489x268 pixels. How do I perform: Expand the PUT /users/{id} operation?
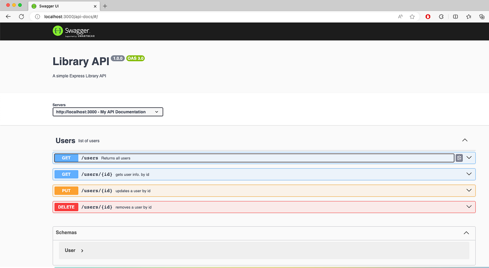point(469,190)
